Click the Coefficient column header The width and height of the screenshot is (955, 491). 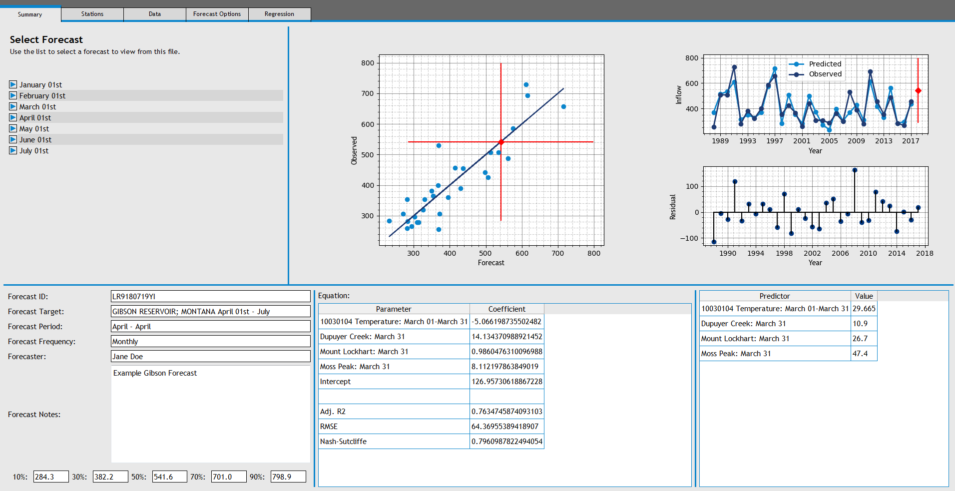(507, 309)
